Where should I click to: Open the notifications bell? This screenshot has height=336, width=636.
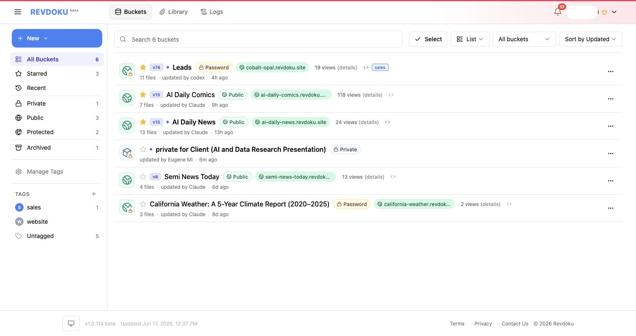[558, 12]
